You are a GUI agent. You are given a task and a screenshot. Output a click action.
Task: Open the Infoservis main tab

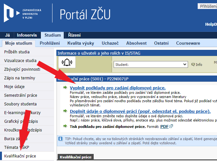(x=27, y=35)
